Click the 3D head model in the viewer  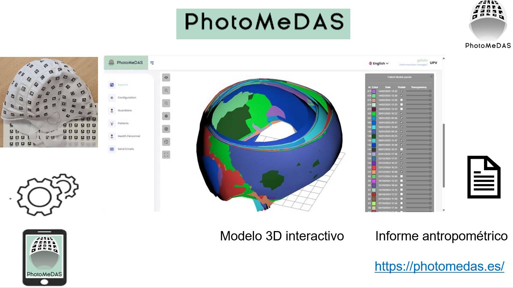[269, 144]
